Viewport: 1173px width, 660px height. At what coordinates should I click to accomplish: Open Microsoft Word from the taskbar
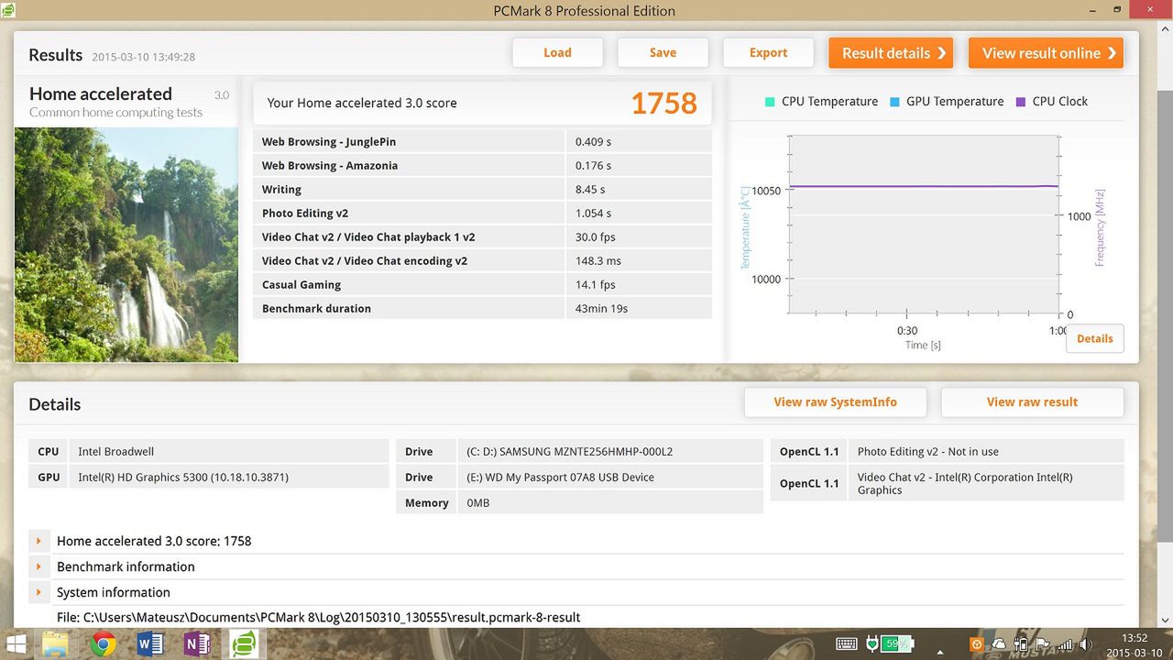click(149, 643)
